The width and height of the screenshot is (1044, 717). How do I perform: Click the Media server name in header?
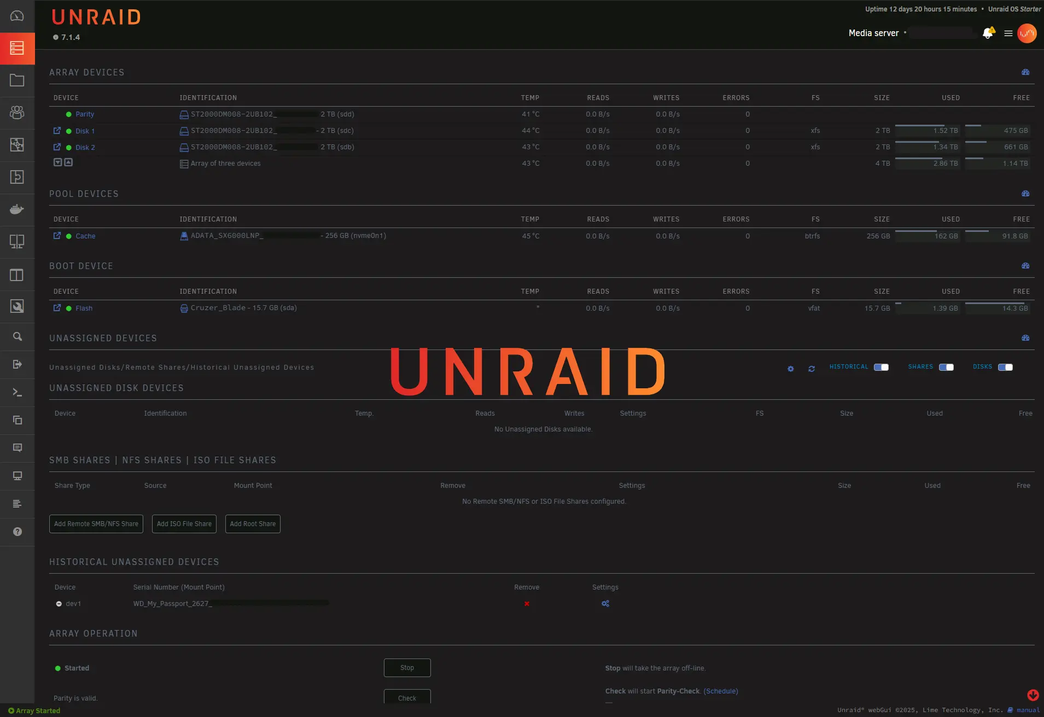click(x=873, y=33)
